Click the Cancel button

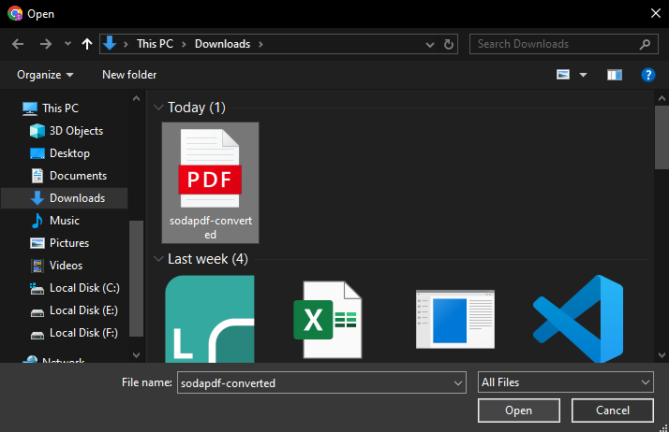pos(613,410)
